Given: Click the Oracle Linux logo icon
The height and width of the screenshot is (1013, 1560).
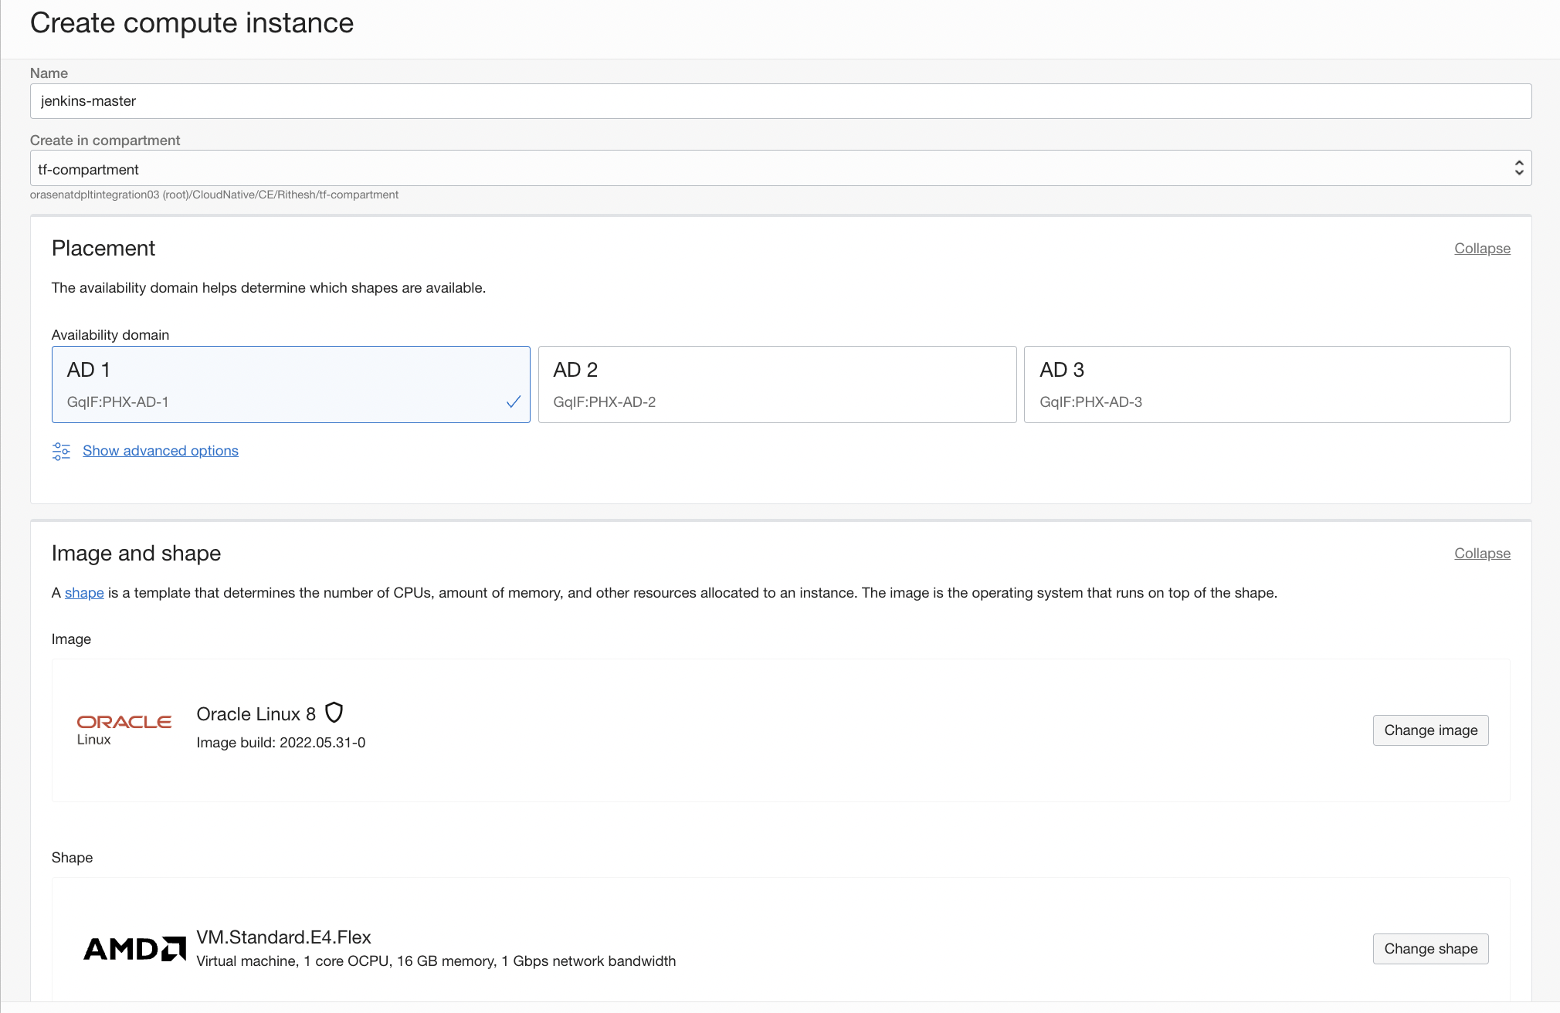Looking at the screenshot, I should [x=124, y=727].
